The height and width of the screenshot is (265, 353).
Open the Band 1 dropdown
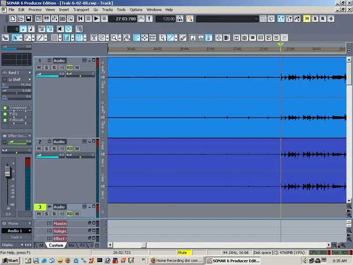(17, 72)
